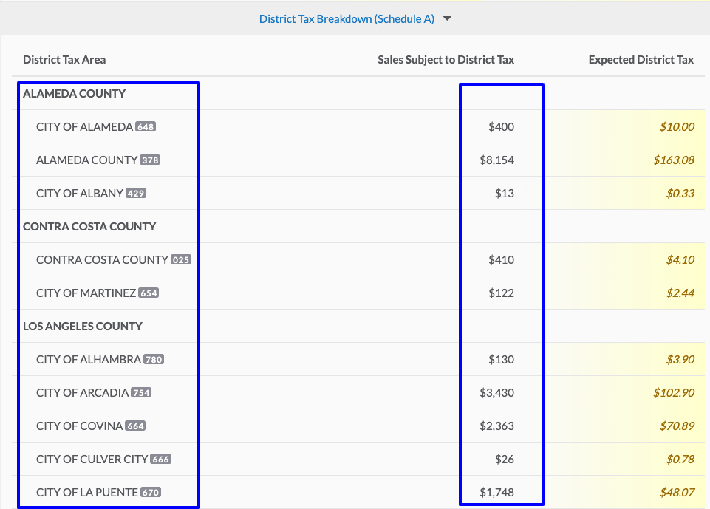Select the ALAMEDA COUNTY 378 row label
This screenshot has height=509, width=710.
pyautogui.click(x=87, y=160)
